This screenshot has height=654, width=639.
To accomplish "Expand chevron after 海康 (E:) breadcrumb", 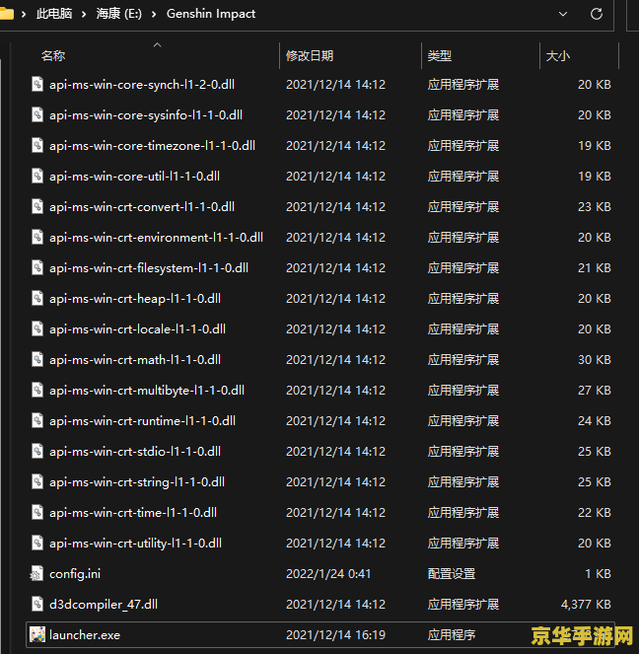I will (x=154, y=14).
